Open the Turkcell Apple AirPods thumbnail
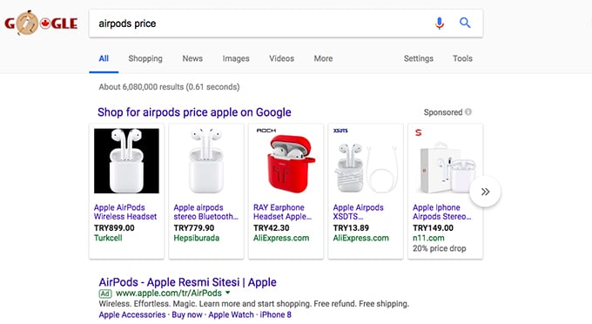The image size is (592, 324). point(126,161)
